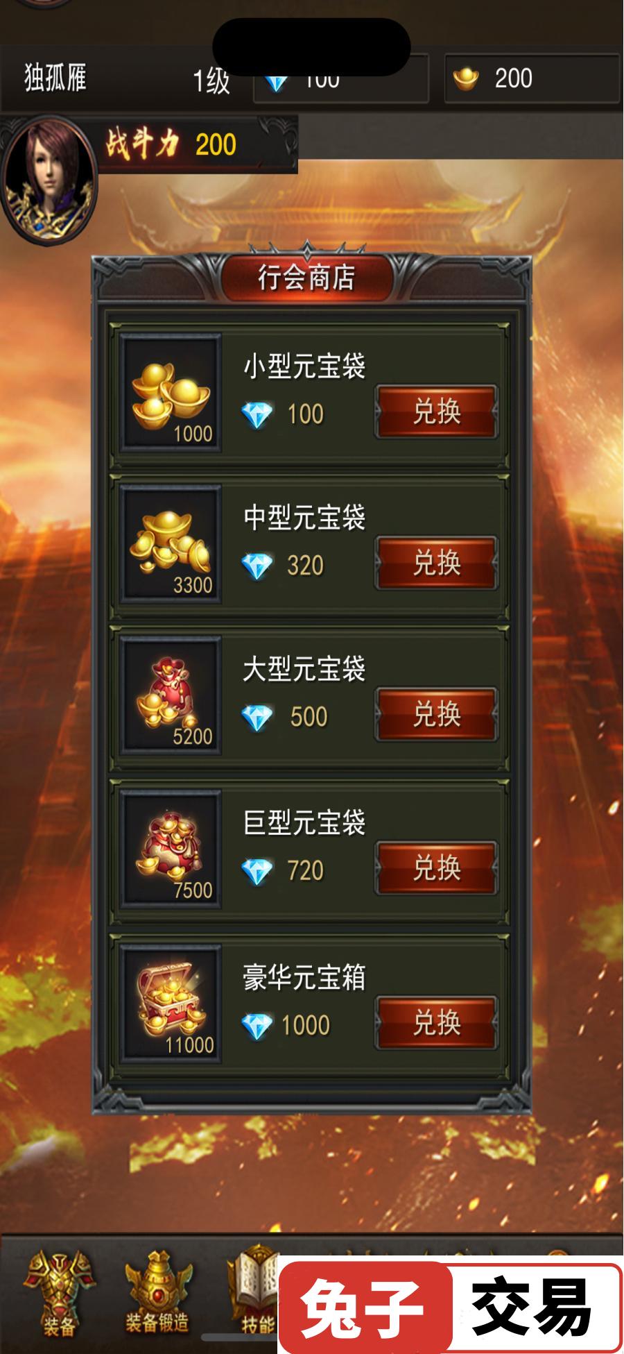Select the 中型元宝袋 3300 ingot icon

[171, 544]
